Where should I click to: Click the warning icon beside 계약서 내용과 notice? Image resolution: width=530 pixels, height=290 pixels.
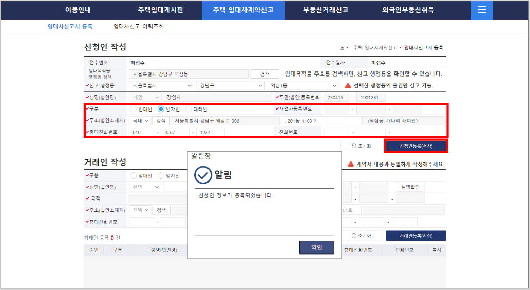351,164
